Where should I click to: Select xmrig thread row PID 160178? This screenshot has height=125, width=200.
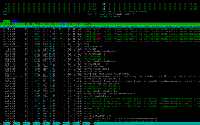click(x=100, y=41)
